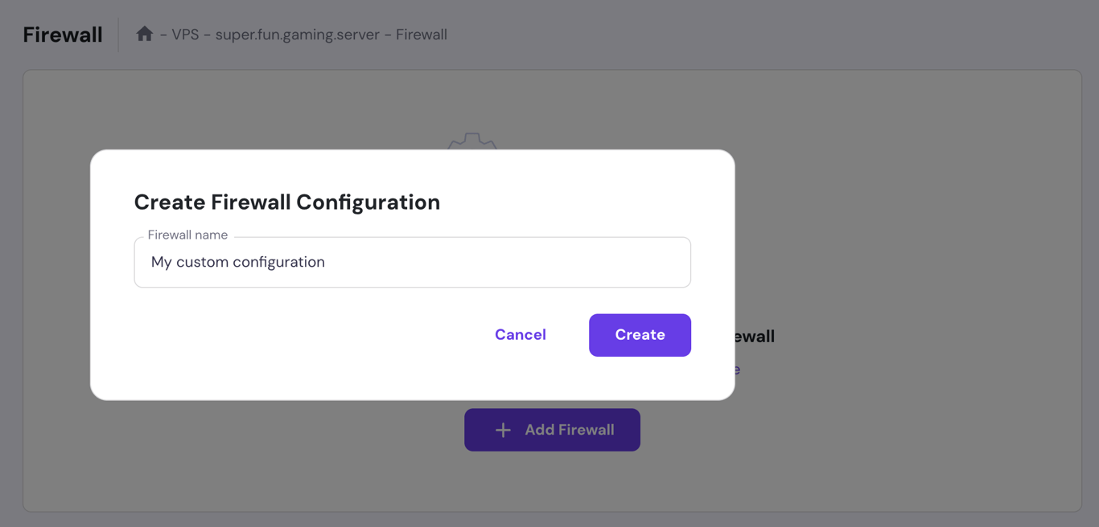
Task: Click the home icon in the breadcrumb
Action: (x=144, y=34)
